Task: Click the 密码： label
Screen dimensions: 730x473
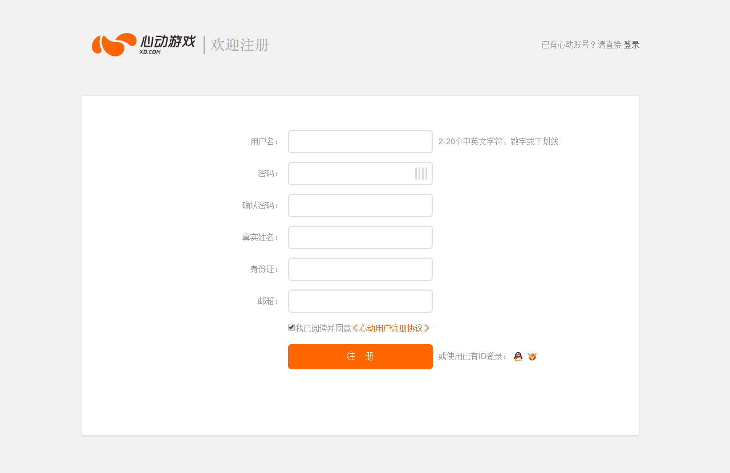Action: pos(269,174)
